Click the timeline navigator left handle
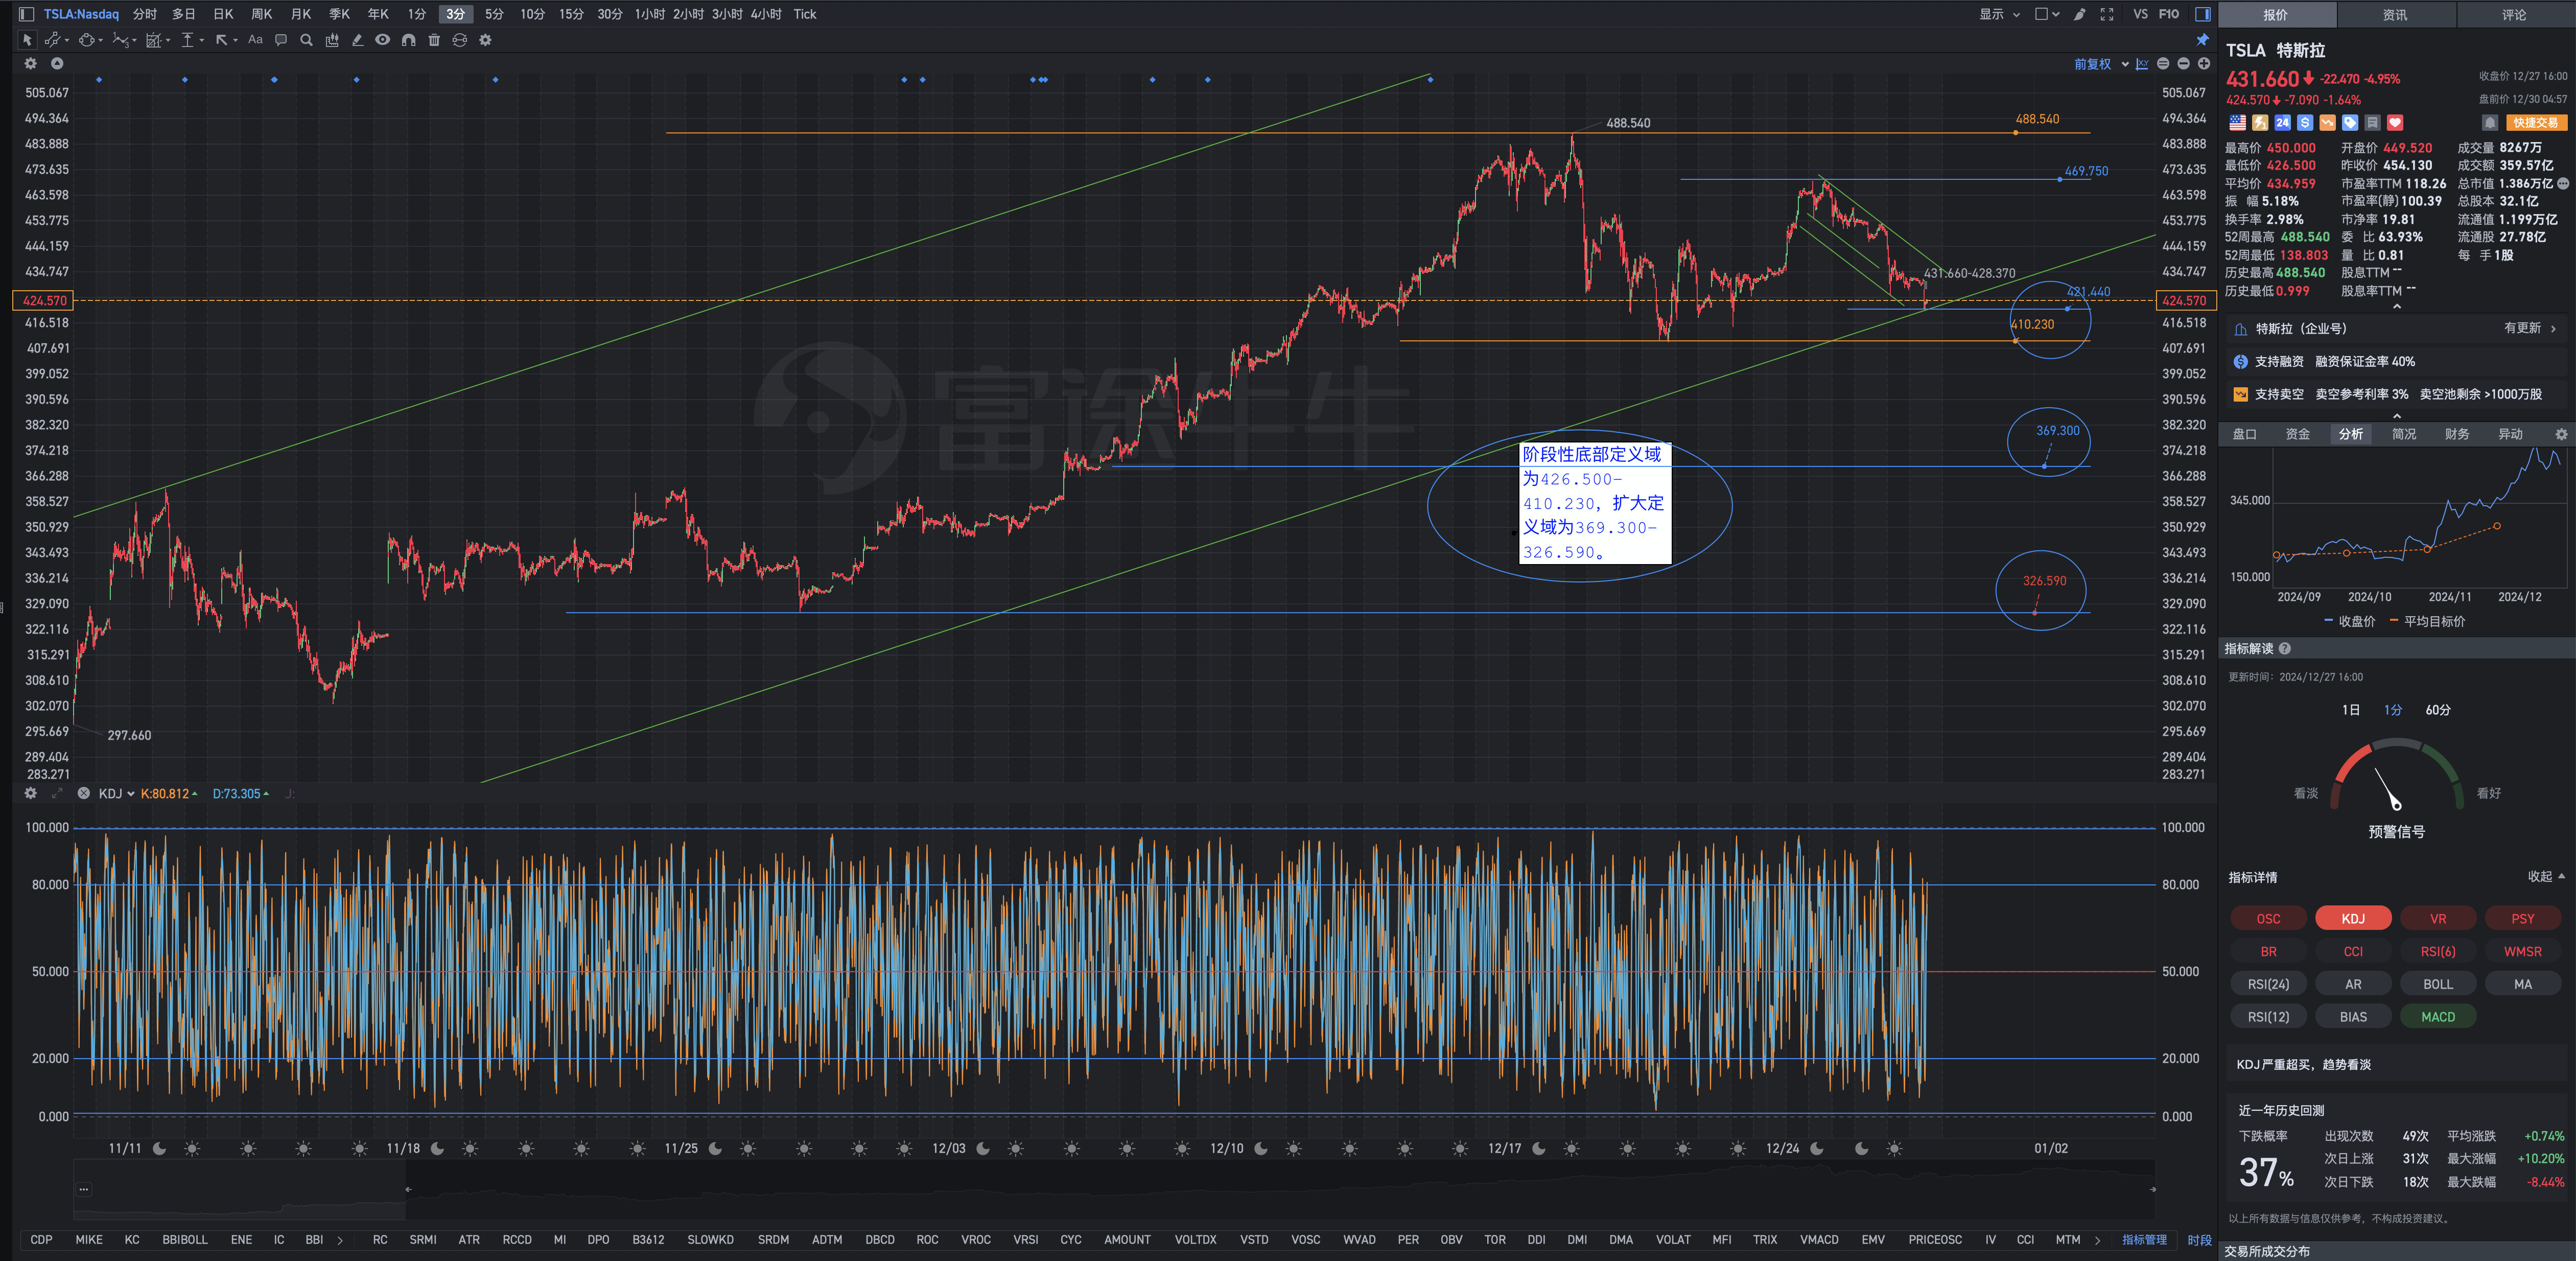2576x1261 pixels. pos(408,1189)
